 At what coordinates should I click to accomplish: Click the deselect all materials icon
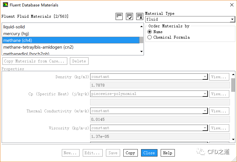139,16
